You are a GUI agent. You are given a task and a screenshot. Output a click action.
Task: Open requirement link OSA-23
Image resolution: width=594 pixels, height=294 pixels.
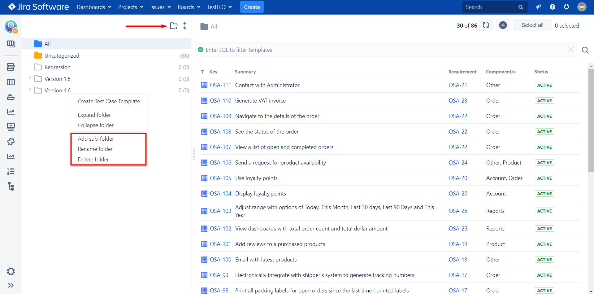(458, 101)
